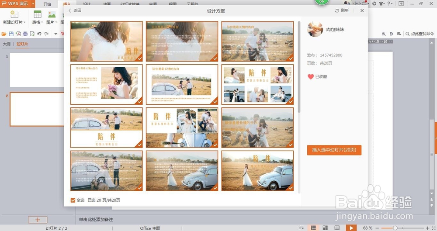The height and width of the screenshot is (231, 437).
Task: Click the skin shirt icon in title bar
Action: coord(382,3)
